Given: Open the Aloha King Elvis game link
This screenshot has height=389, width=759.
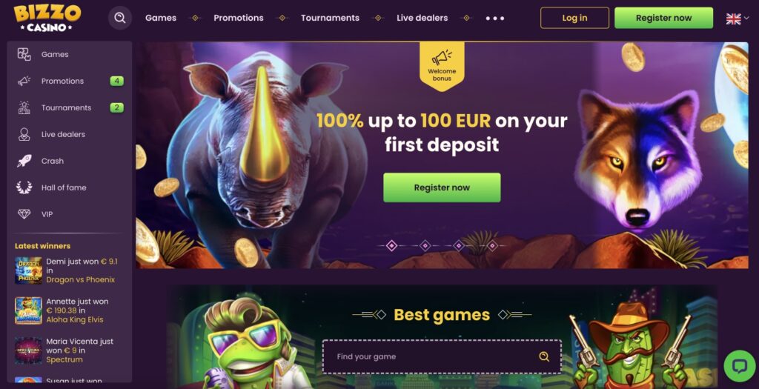Looking at the screenshot, I should pos(75,319).
